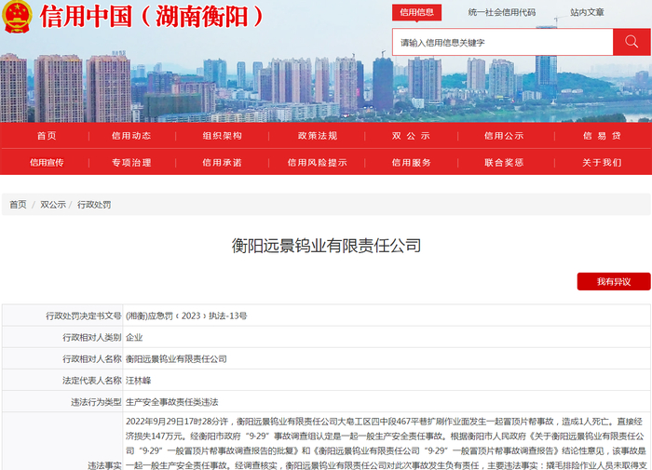The image size is (652, 470).
Task: Click the 企业 category value
Action: (134, 338)
